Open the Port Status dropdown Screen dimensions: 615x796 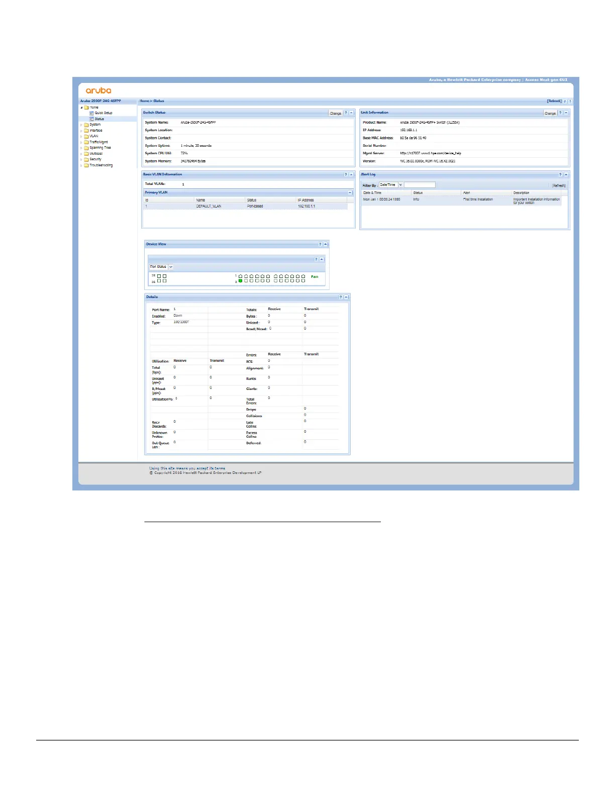click(171, 267)
